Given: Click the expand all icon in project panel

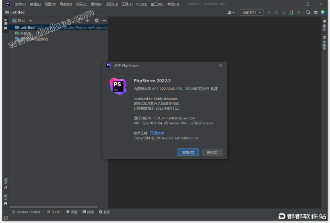Looking at the screenshot, I should (x=79, y=20).
